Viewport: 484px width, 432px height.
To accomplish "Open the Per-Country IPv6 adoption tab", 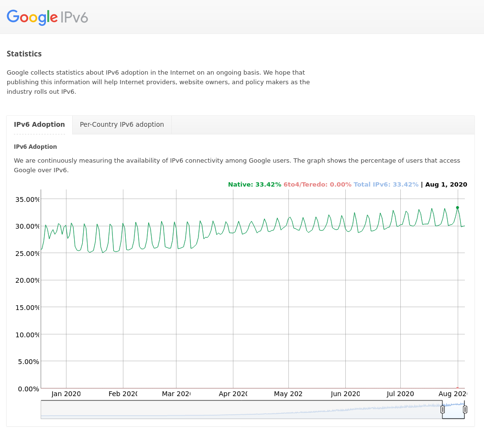I will [122, 125].
